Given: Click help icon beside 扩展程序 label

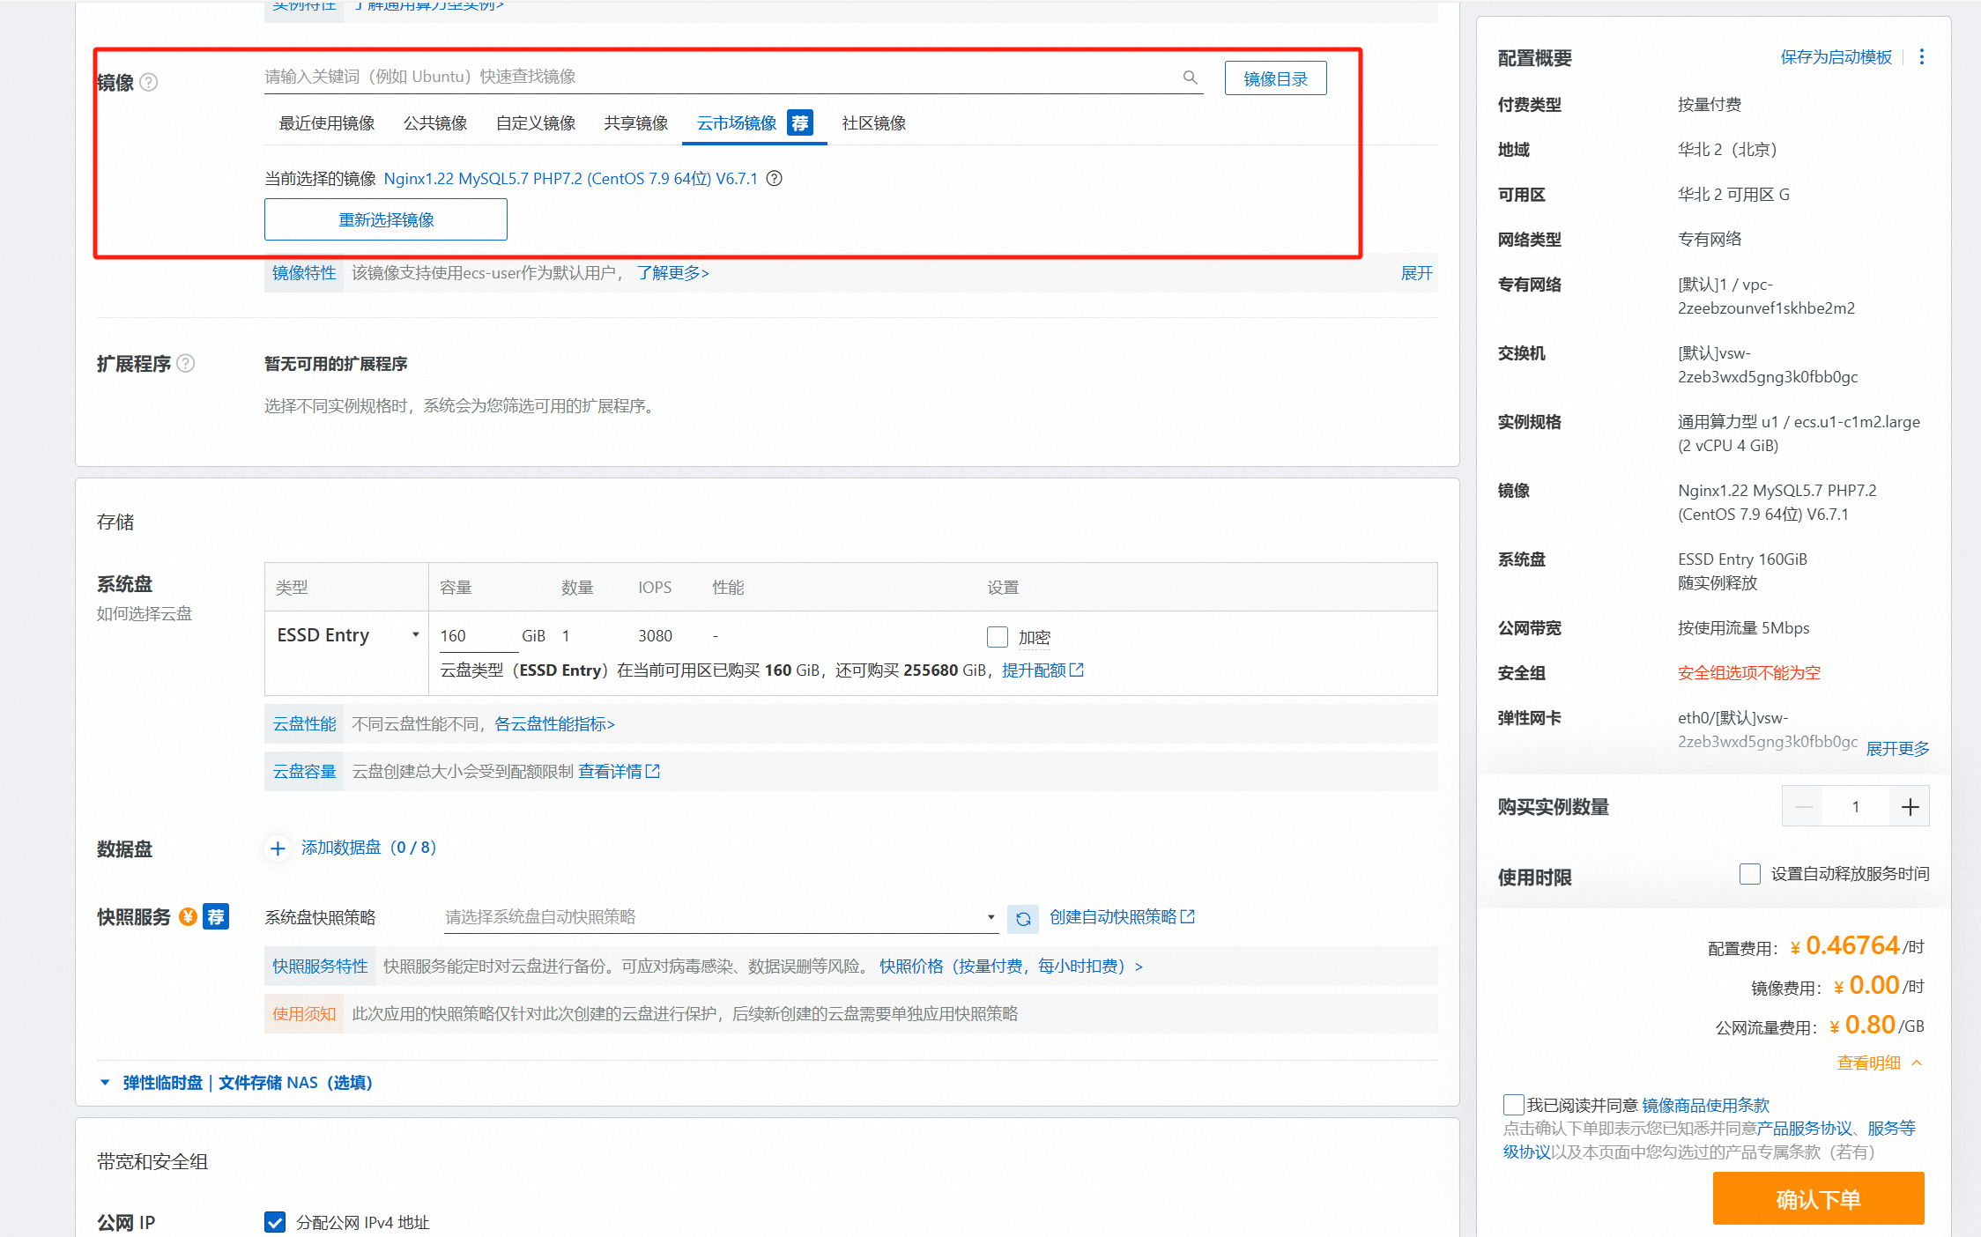Looking at the screenshot, I should tap(185, 364).
